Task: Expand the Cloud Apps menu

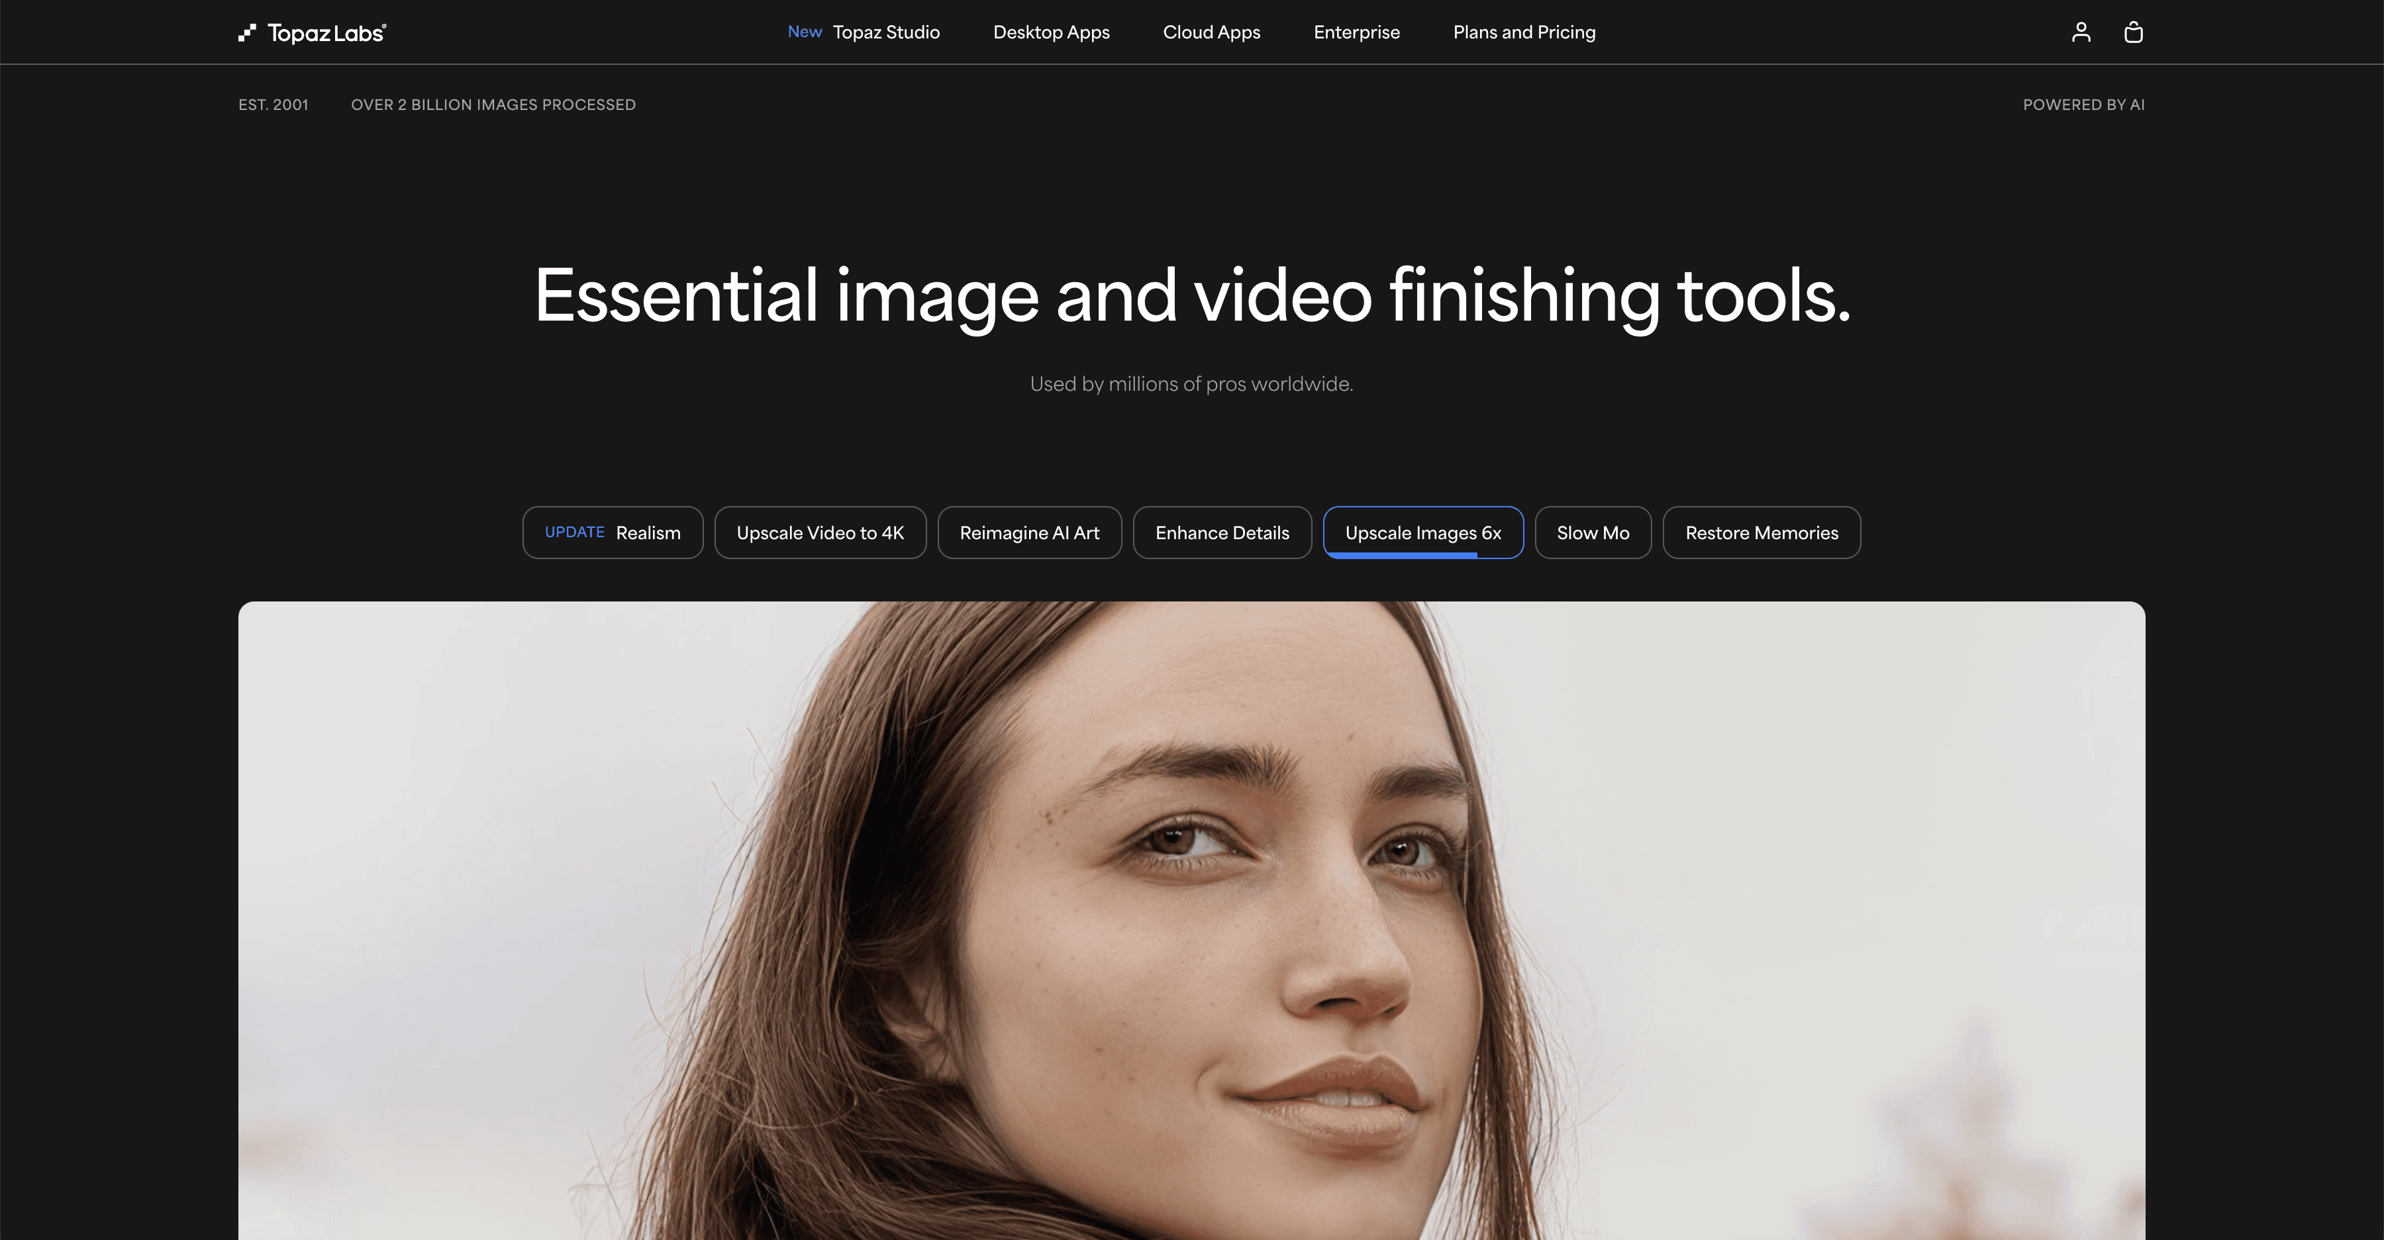Action: (1211, 32)
